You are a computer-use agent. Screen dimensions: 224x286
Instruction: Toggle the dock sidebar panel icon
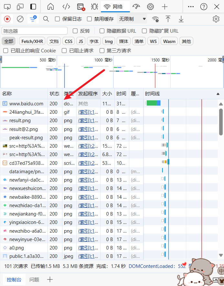pyautogui.click(x=33, y=7)
